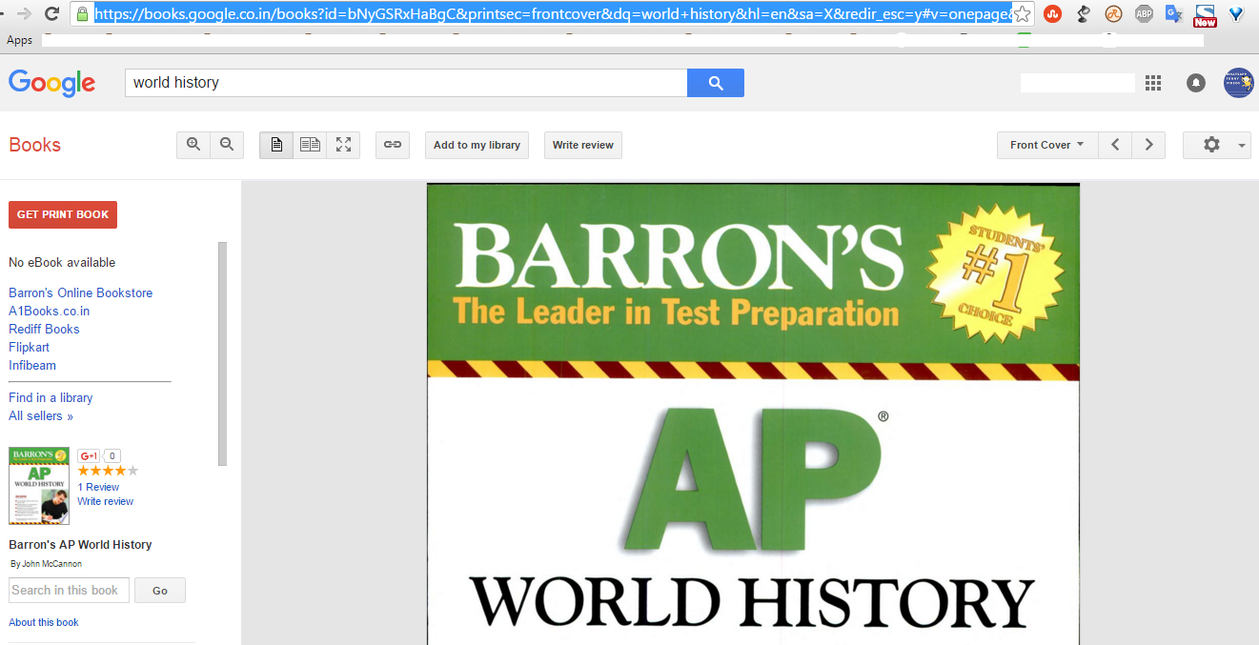Go to the previous page
The width and height of the screenshot is (1259, 645).
point(1115,145)
